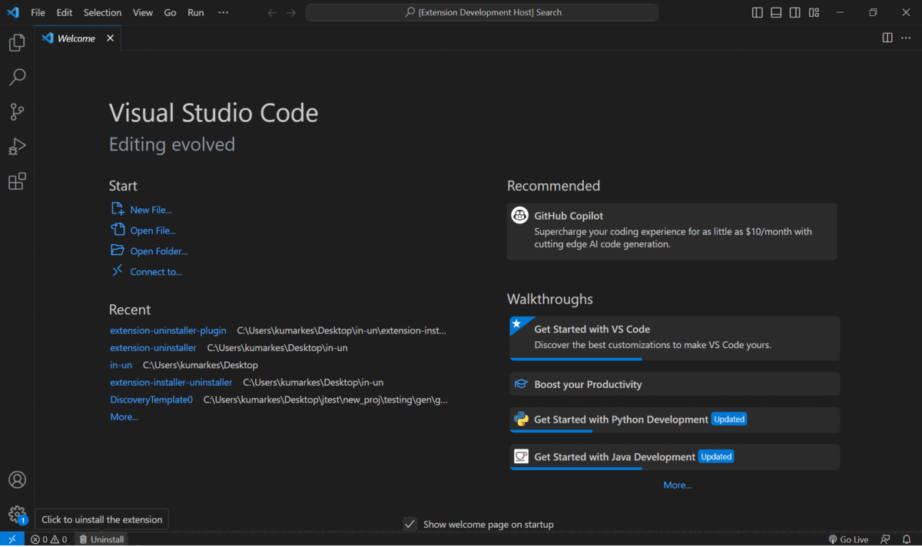Screen dimensions: 922x547
Task: Open the Accounts menu icon
Action: point(17,480)
